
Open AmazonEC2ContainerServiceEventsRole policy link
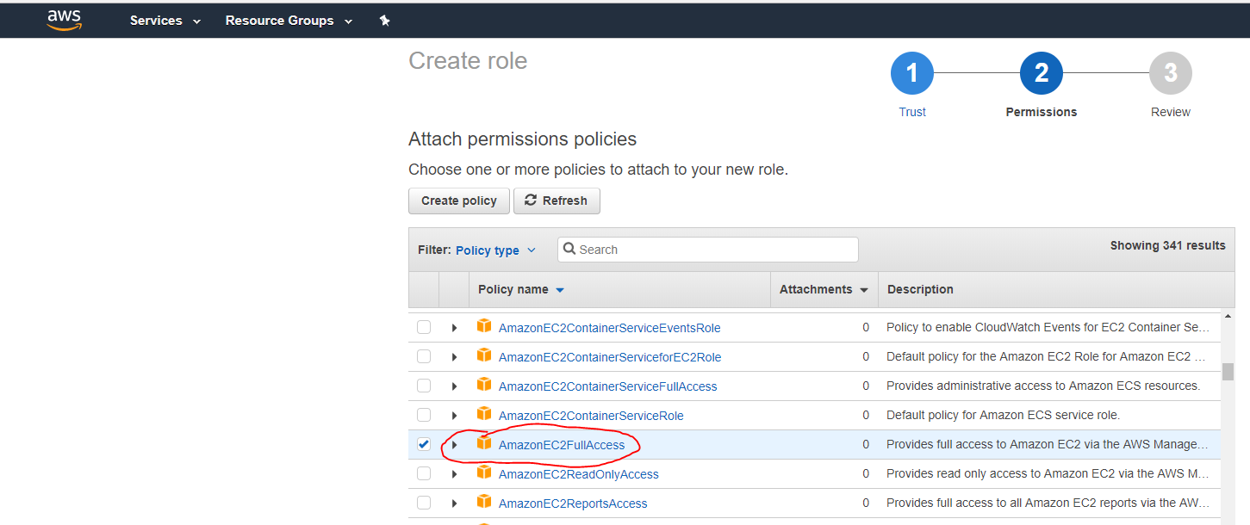tap(609, 328)
